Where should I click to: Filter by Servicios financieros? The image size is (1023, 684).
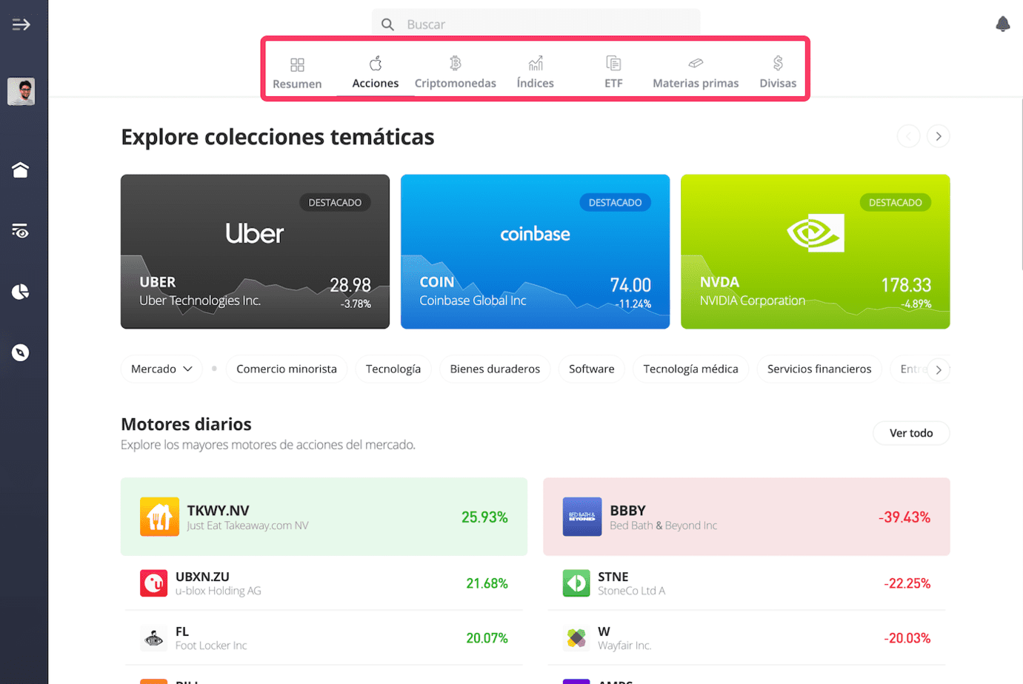(x=819, y=369)
